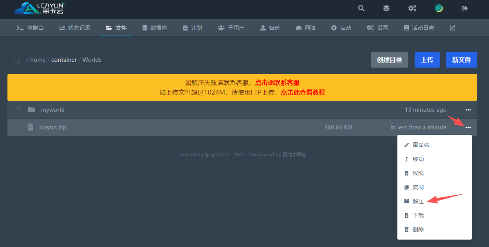Screen dimensions: 489x247
Task: Click the 点击此联系客服 link
Action: [277, 82]
